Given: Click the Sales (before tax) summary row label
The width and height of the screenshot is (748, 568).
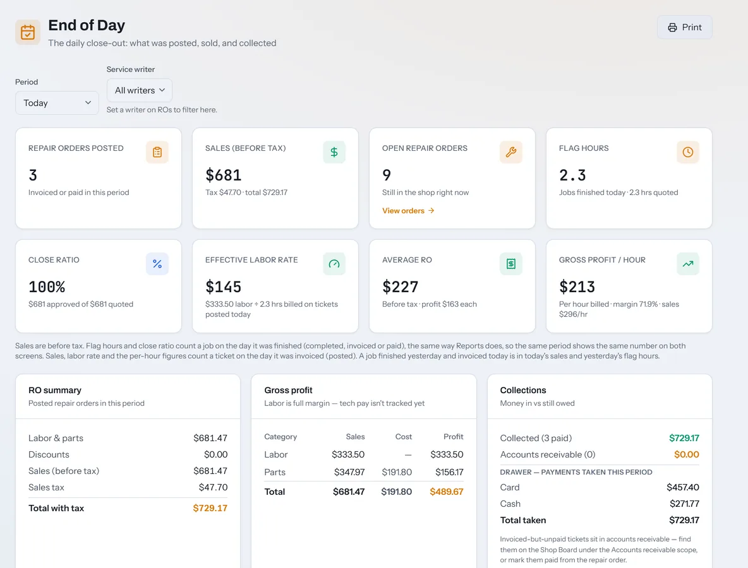Looking at the screenshot, I should 64,471.
